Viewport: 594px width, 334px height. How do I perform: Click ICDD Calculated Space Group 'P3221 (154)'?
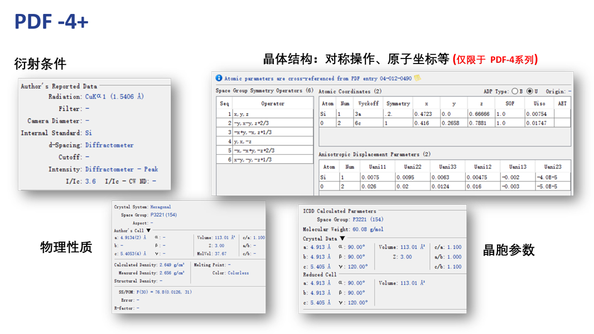click(368, 219)
